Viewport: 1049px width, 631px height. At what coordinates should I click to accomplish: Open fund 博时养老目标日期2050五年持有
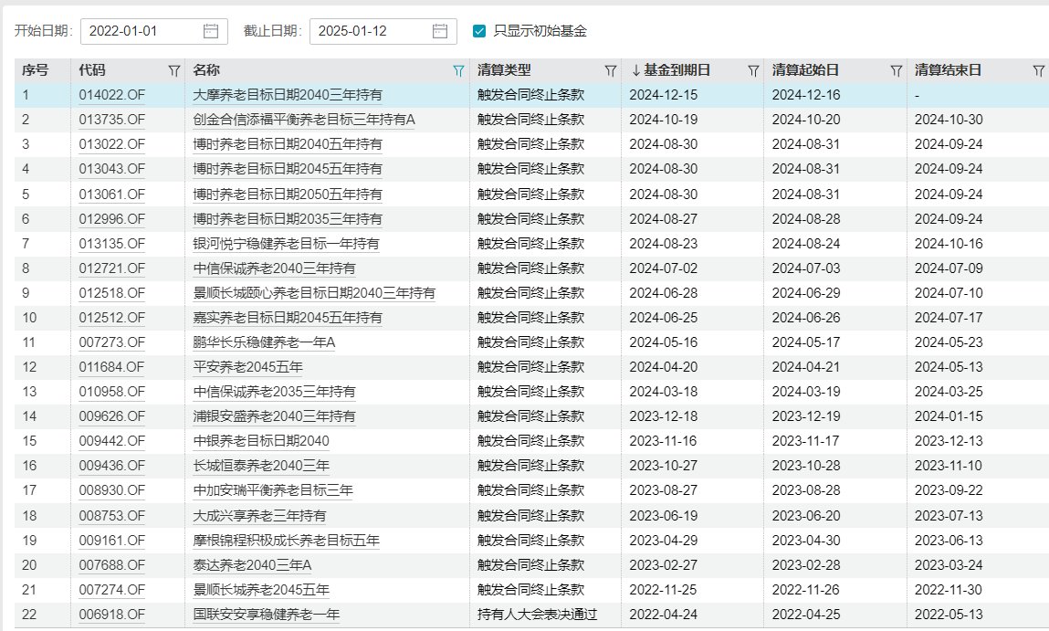click(288, 195)
